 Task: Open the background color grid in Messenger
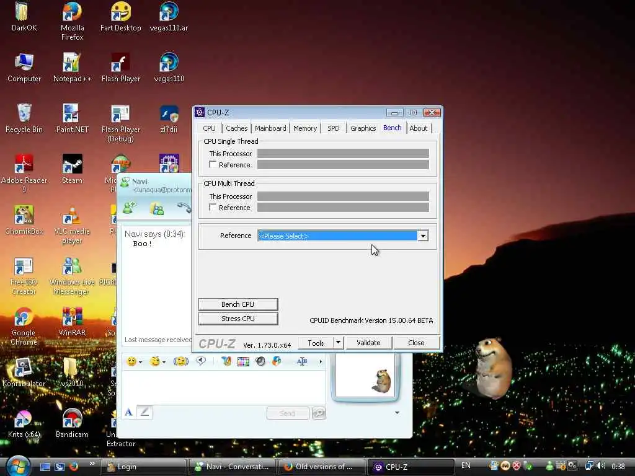click(243, 361)
